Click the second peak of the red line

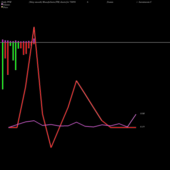pos(76,81)
